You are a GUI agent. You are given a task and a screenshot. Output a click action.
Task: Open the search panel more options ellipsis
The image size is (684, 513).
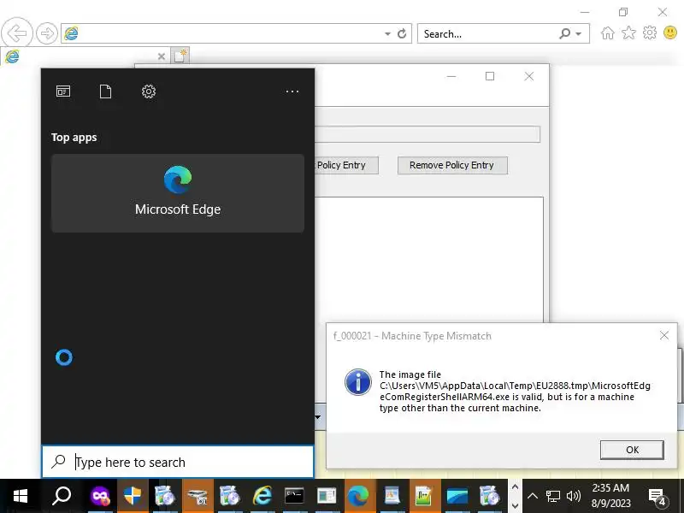click(x=292, y=91)
